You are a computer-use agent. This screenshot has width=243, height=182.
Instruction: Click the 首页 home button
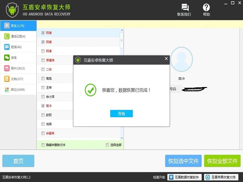(x=18, y=161)
